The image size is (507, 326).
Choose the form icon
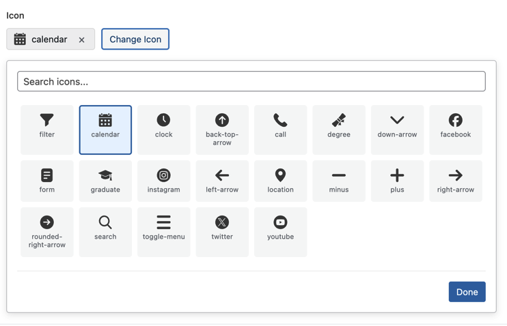coord(47,181)
